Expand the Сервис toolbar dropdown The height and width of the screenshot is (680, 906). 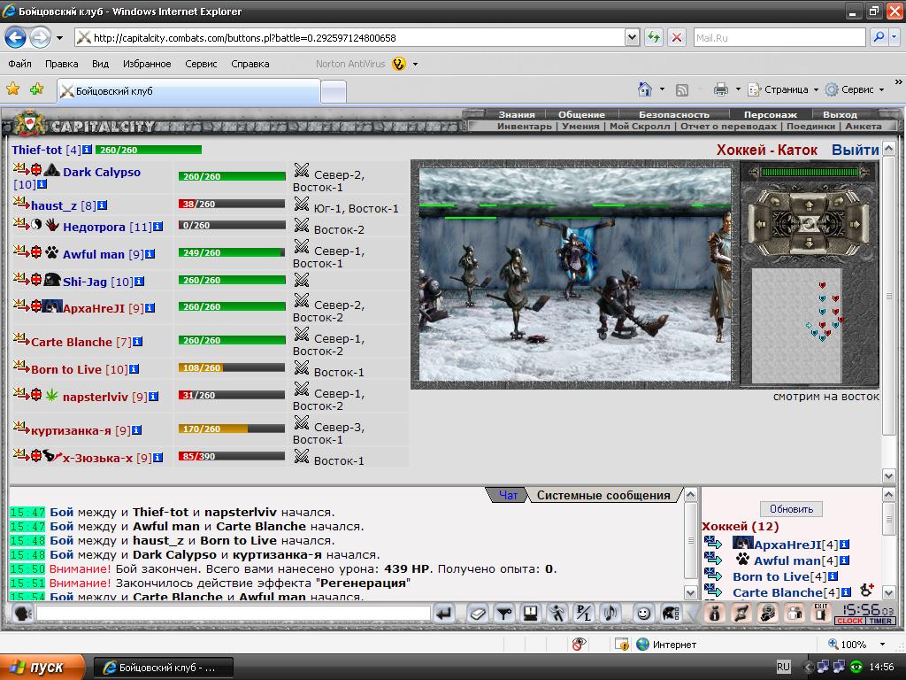tap(882, 89)
